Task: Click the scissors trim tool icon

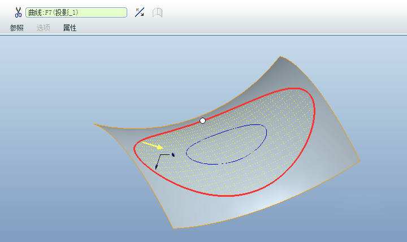Action: pyautogui.click(x=18, y=12)
